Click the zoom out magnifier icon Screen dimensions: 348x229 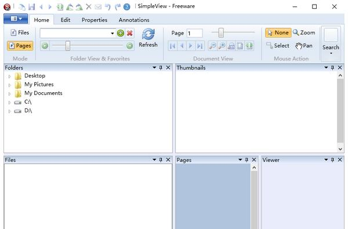[x=213, y=46]
